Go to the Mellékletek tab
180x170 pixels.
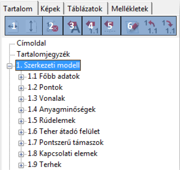pos(129,9)
